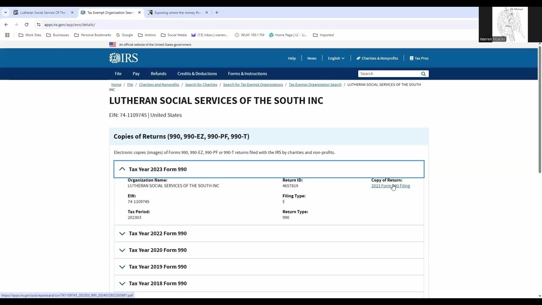
Task: Open the Home Page LC bookmark
Action: (x=288, y=35)
